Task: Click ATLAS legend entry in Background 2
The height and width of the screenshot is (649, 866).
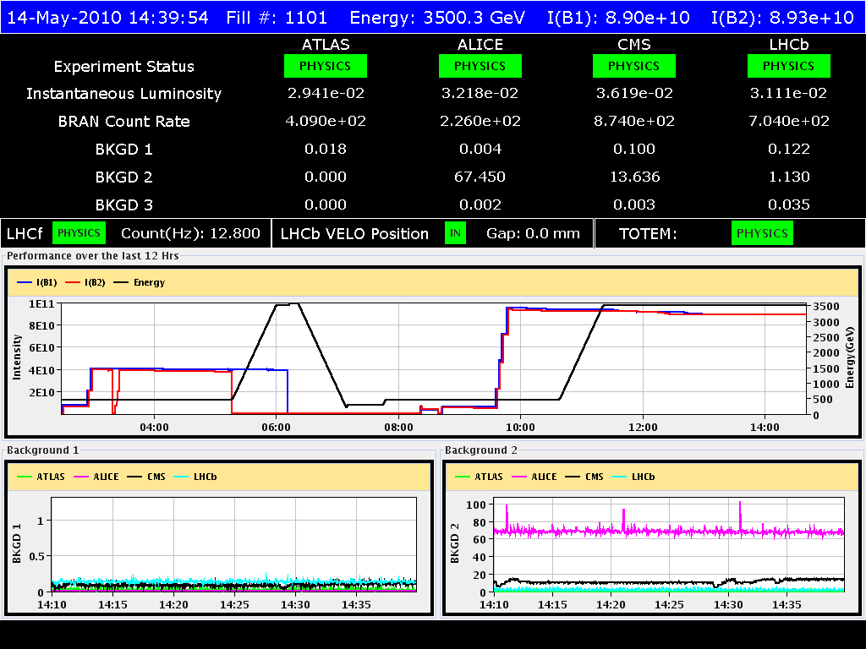Action: [480, 477]
